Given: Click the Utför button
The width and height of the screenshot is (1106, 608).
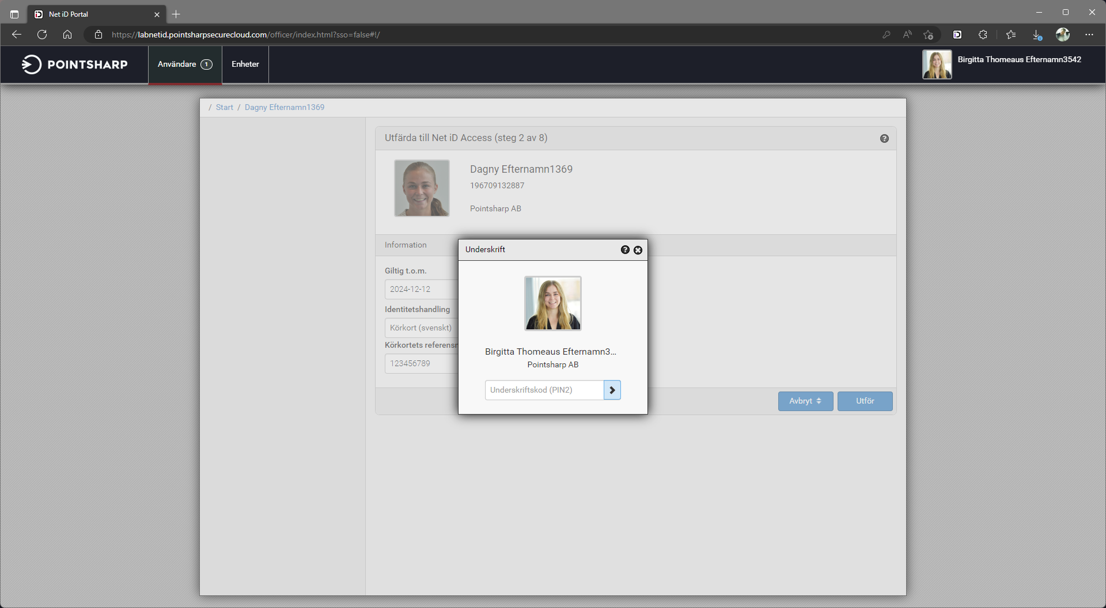Looking at the screenshot, I should coord(865,401).
